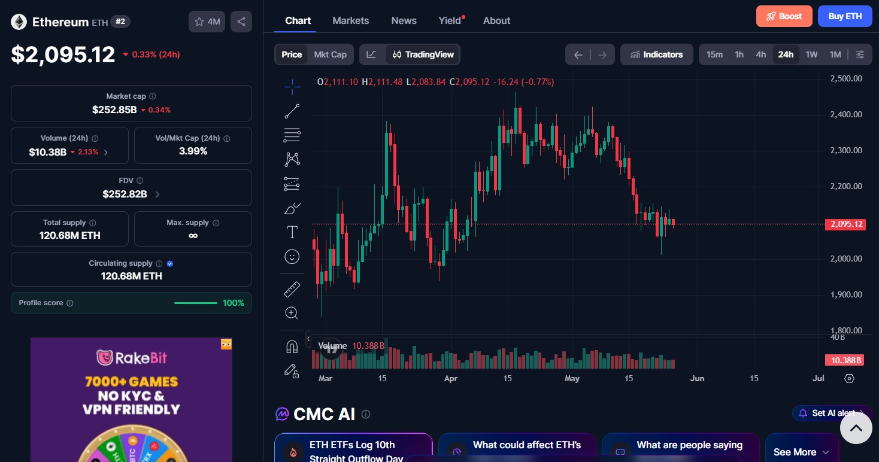Click the verified circulating supply badge
This screenshot has width=879, height=462.
coord(170,263)
